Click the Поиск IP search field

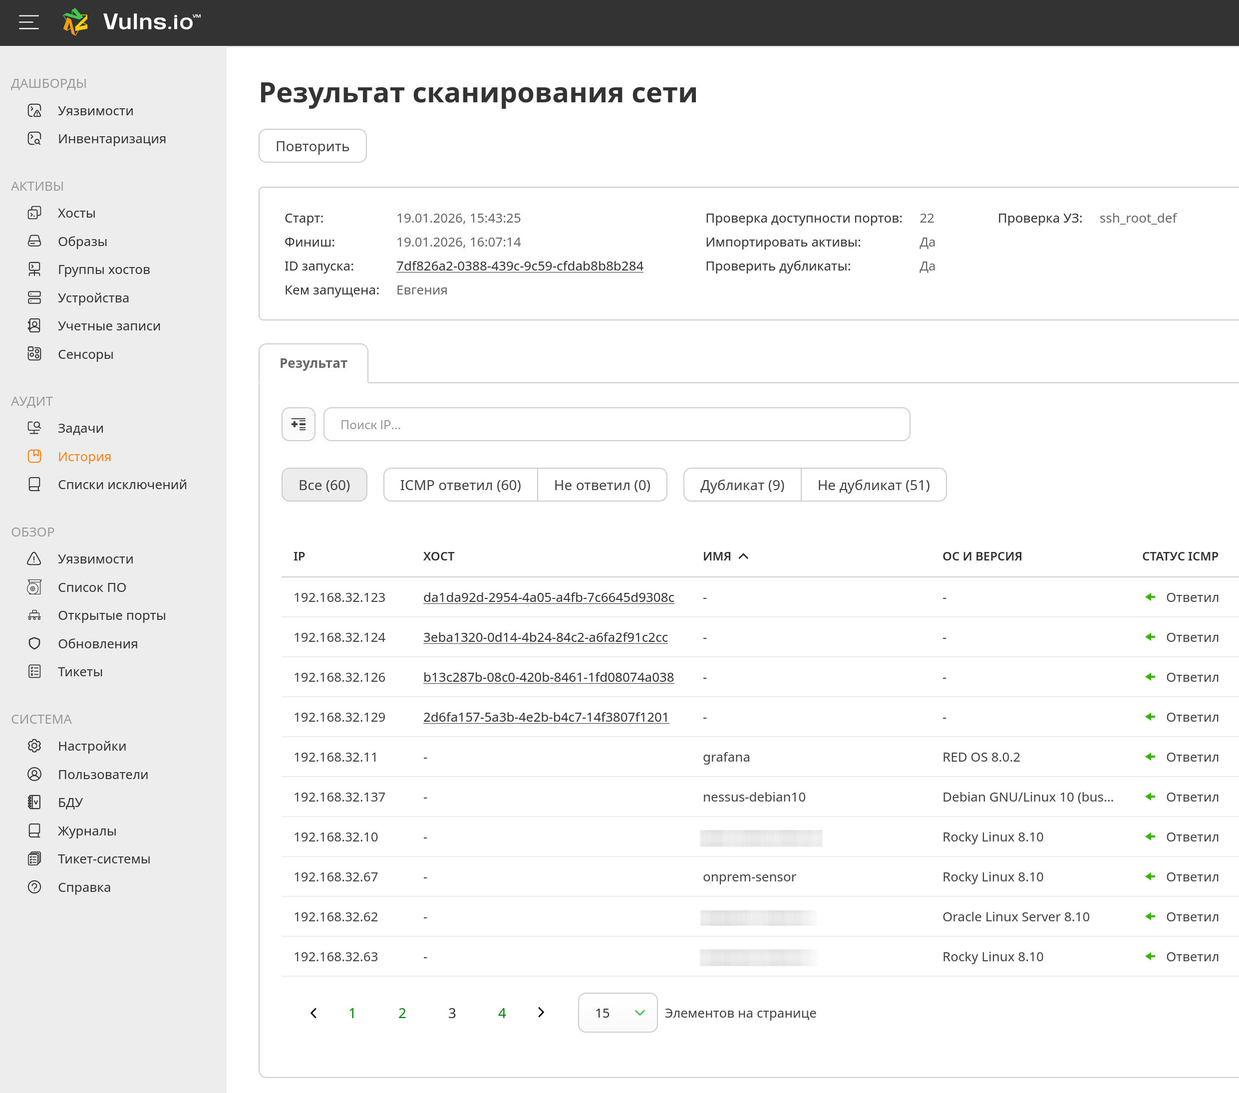pyautogui.click(x=616, y=424)
